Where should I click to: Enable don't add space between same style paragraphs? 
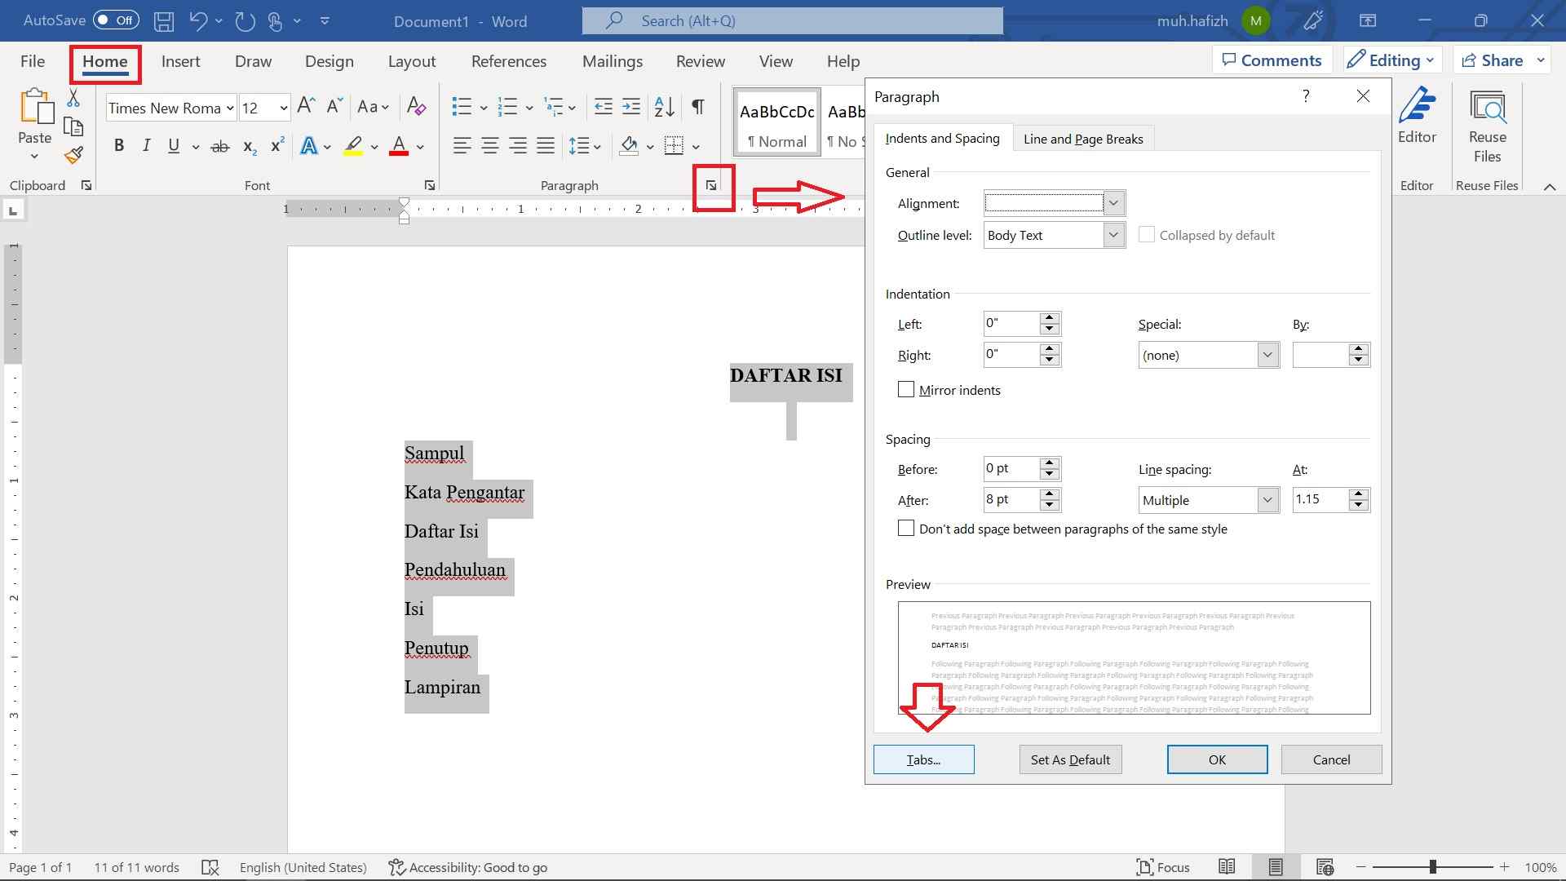pos(905,528)
